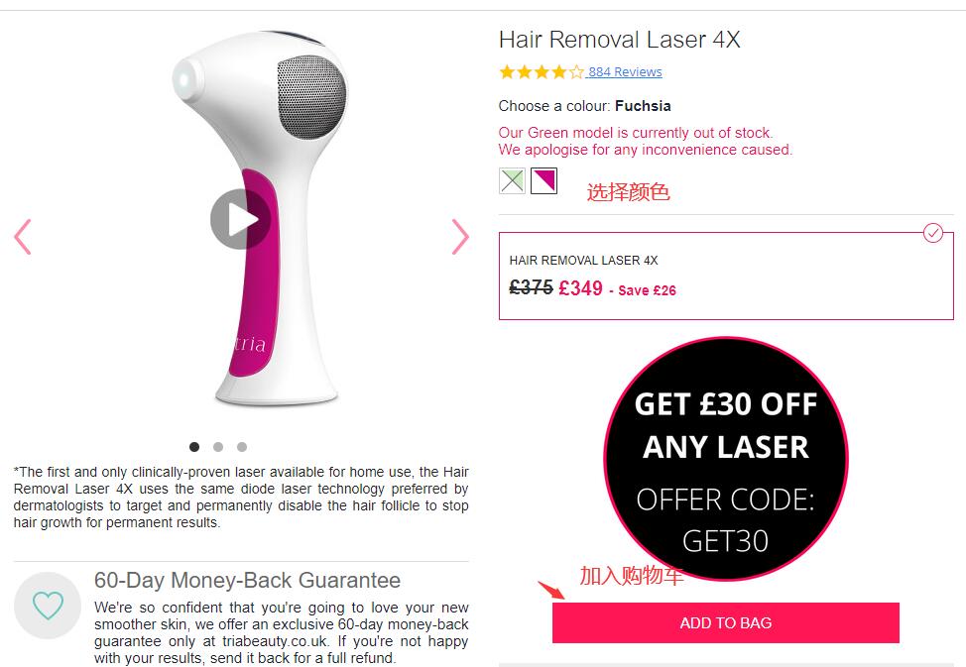Show previous product image with left arrow
The image size is (966, 667).
click(x=23, y=237)
